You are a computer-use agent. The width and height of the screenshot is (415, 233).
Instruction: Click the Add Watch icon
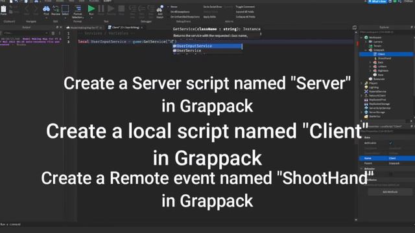(x=160, y=9)
